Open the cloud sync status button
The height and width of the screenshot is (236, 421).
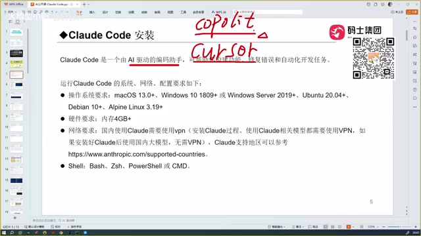pos(397,12)
